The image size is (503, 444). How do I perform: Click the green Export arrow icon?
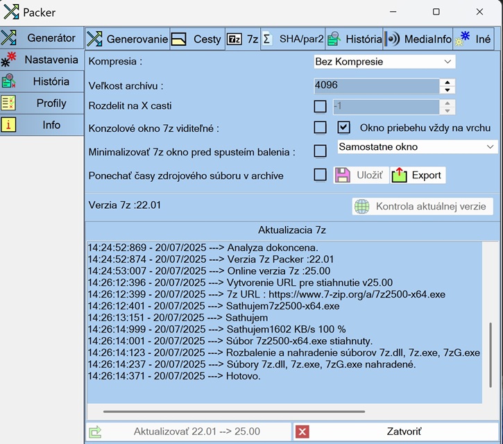coord(399,175)
